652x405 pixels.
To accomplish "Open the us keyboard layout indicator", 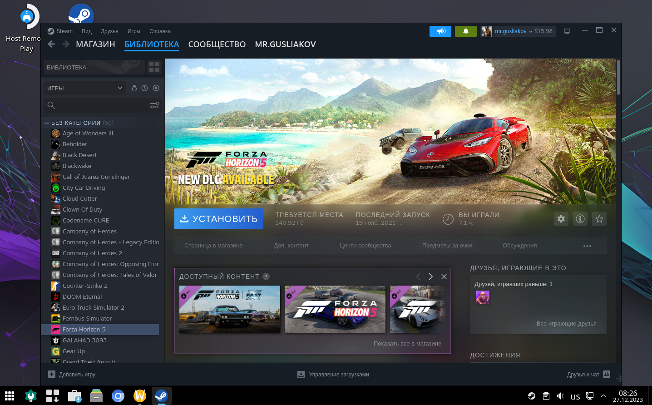I will tap(575, 396).
